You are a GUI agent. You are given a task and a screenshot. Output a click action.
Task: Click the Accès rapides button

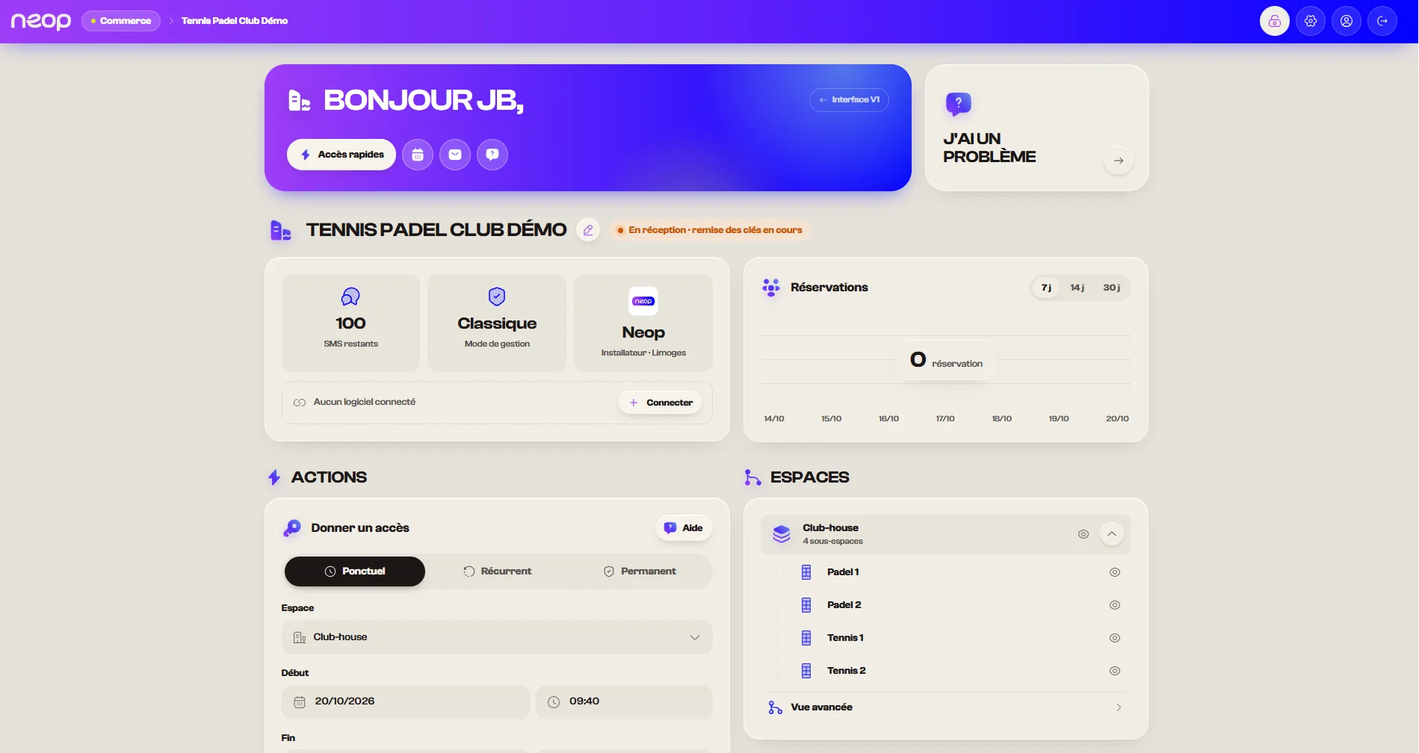pos(341,155)
